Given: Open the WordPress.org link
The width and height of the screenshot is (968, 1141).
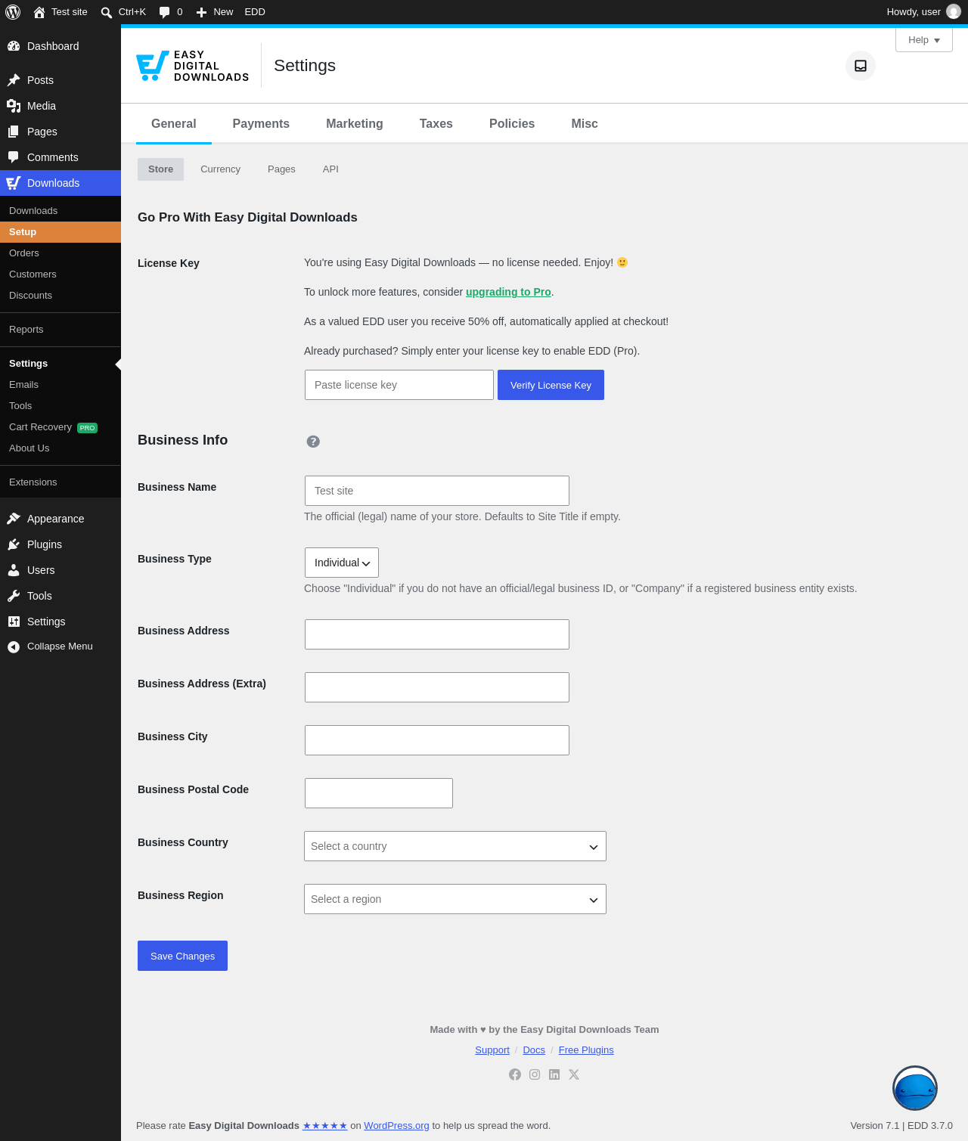Looking at the screenshot, I should pos(396,1126).
